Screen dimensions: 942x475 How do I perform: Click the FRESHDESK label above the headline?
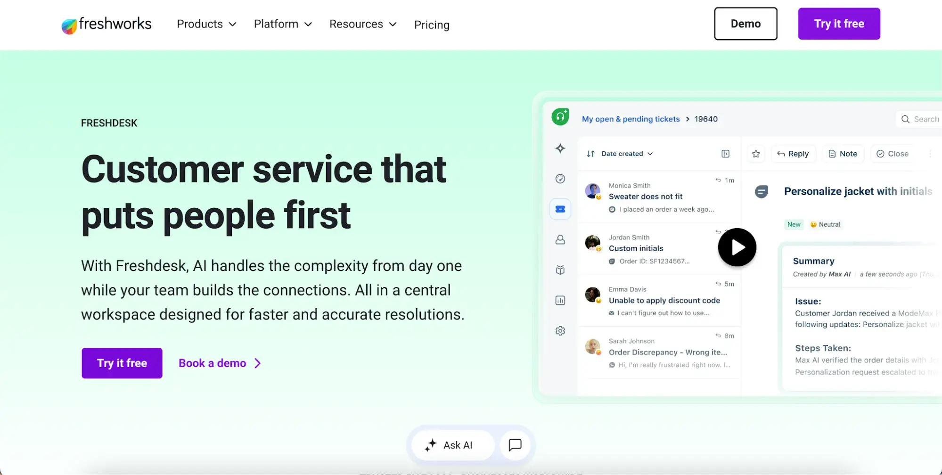[x=109, y=123]
